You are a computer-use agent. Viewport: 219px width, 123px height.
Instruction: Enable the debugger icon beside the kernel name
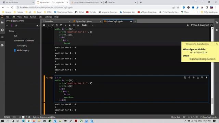(188, 25)
